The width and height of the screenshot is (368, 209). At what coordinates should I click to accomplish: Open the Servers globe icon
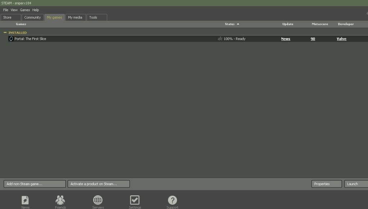point(97,200)
